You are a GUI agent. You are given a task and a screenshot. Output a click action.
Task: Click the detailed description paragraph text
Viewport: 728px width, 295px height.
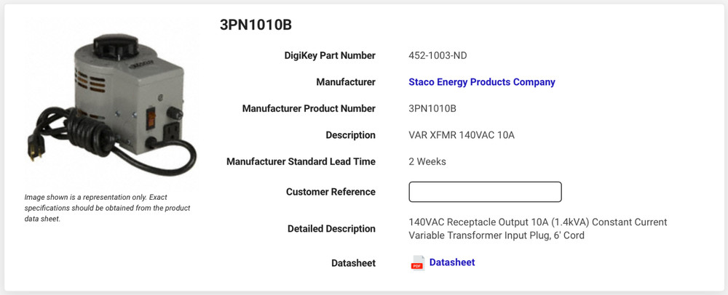tap(537, 228)
